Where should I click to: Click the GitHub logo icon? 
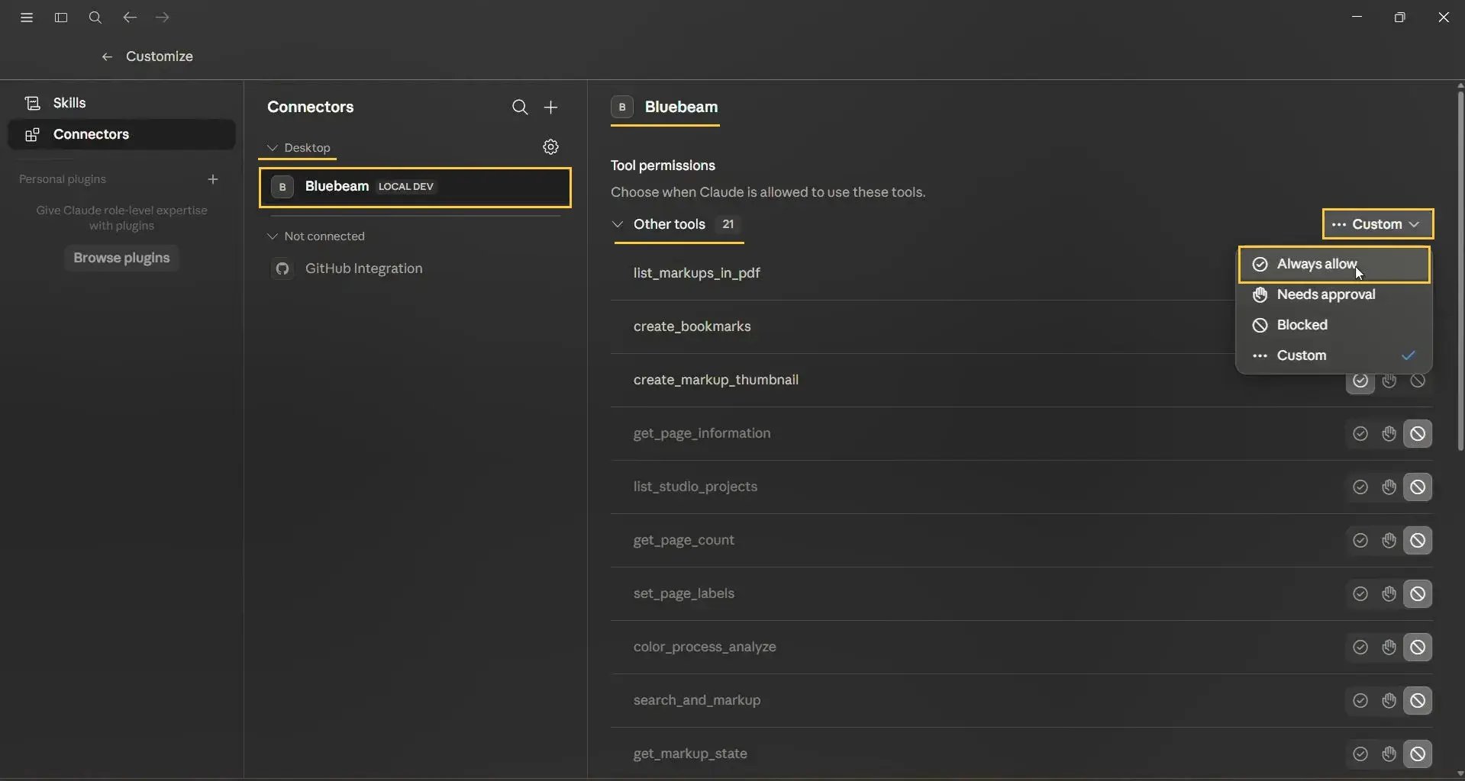point(282,268)
